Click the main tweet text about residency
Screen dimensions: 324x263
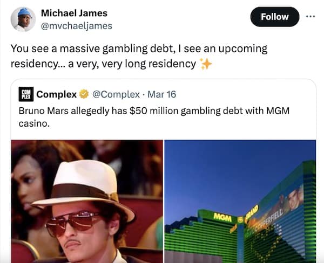139,56
